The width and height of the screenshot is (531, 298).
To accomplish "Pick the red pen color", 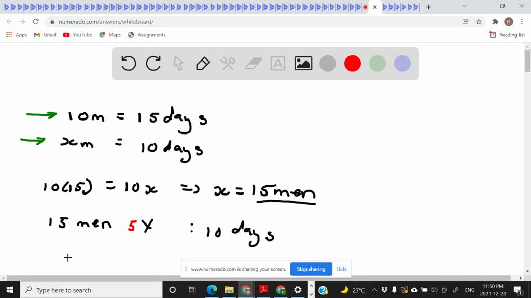I will coord(353,64).
